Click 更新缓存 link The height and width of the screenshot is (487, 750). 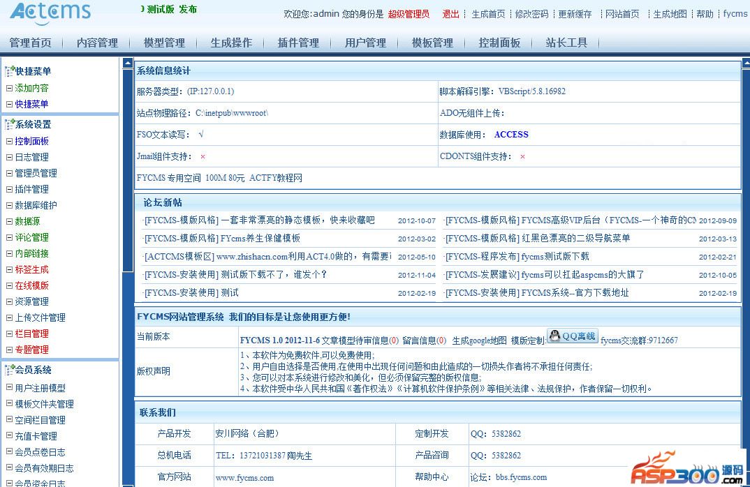click(575, 15)
